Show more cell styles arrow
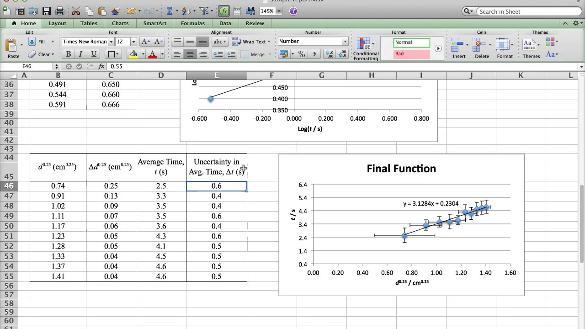The image size is (585, 329). 438,48
